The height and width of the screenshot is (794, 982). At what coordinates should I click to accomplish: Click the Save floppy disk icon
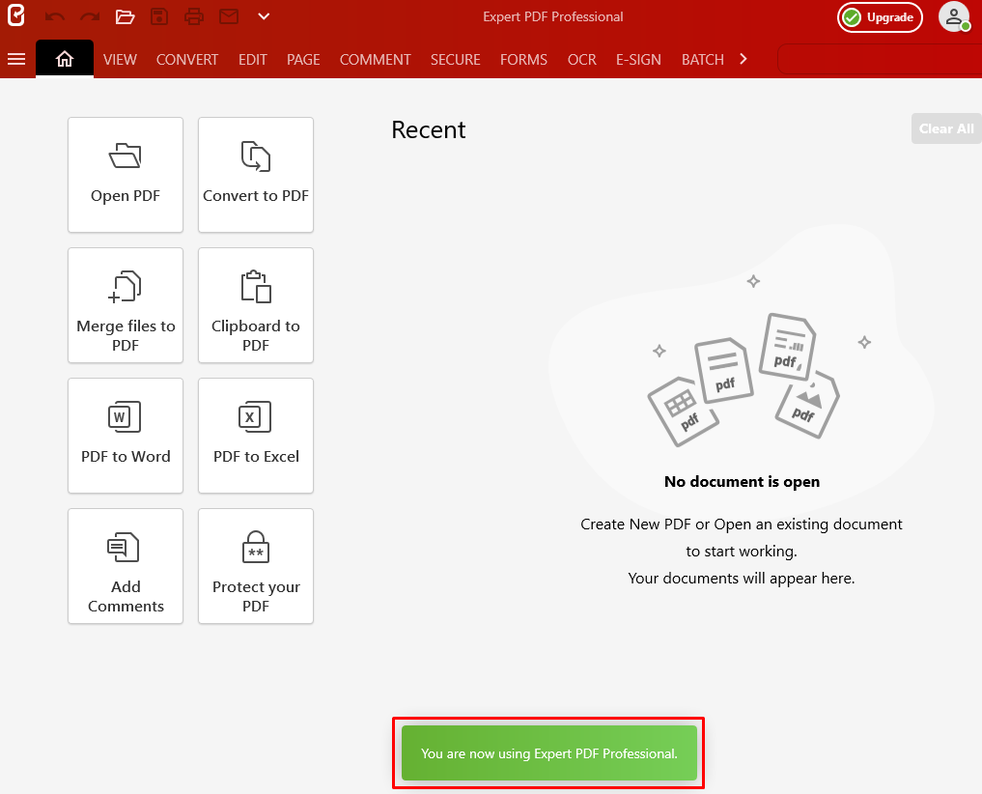[x=159, y=17]
